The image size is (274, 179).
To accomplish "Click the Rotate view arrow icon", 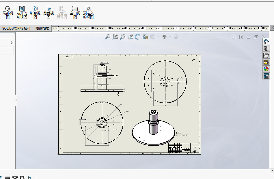I will 138,37.
